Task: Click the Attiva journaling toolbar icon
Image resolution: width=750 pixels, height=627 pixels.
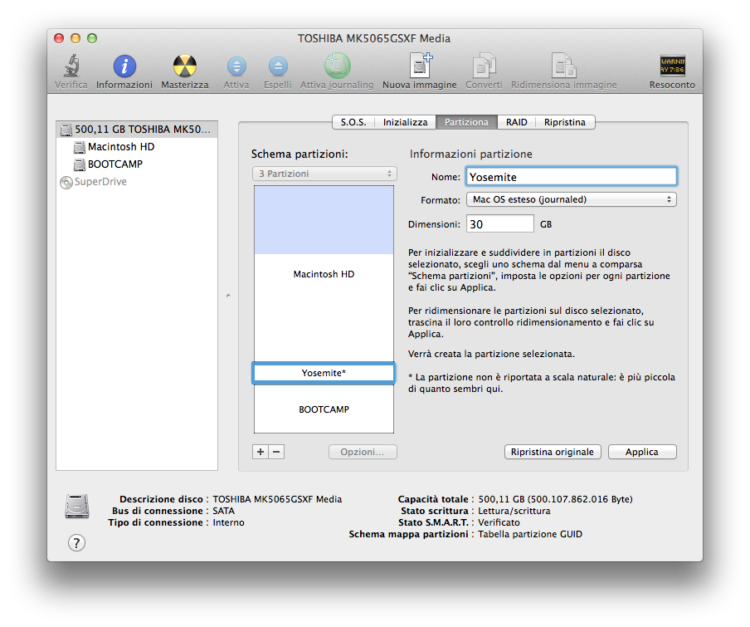Action: click(337, 66)
